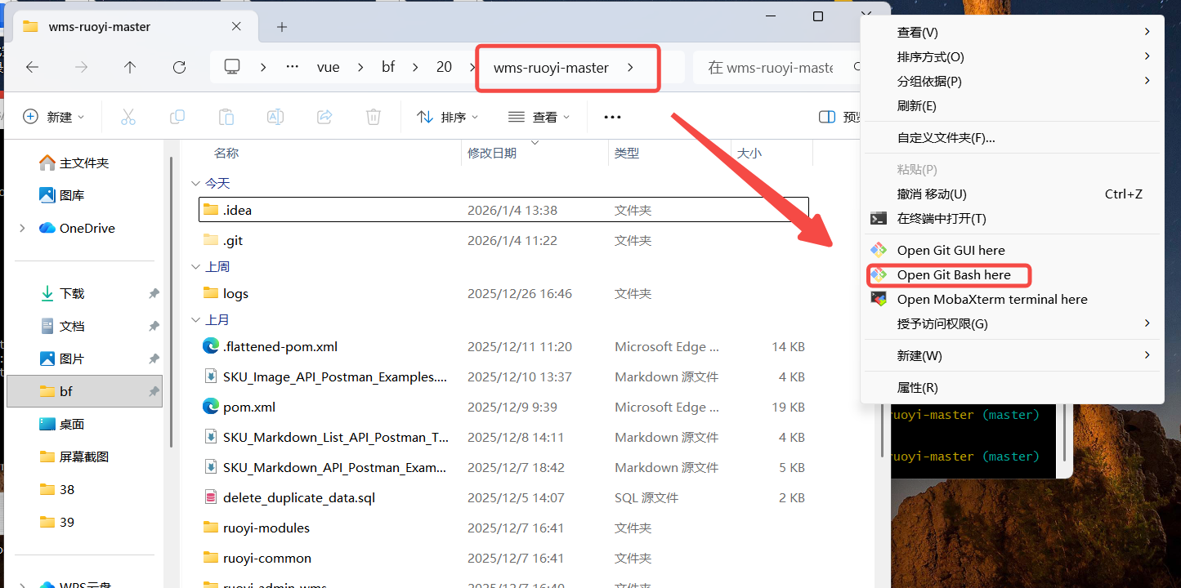1181x588 pixels.
Task: Open the 排序 sort dropdown
Action: [x=448, y=117]
